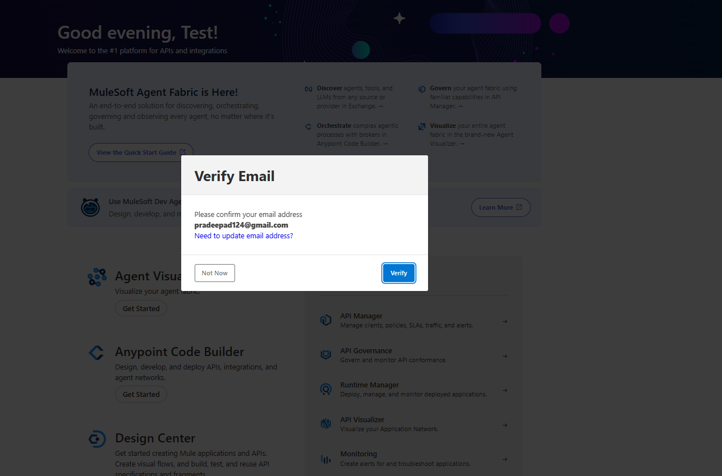
Task: Open API Manager via its arrow
Action: pos(505,321)
